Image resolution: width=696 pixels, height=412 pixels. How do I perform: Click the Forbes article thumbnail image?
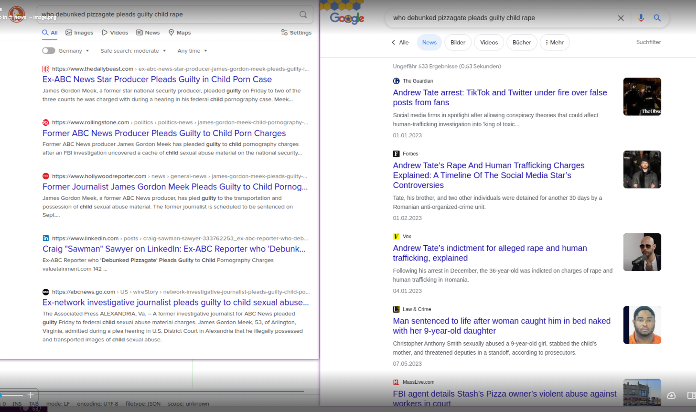click(642, 169)
